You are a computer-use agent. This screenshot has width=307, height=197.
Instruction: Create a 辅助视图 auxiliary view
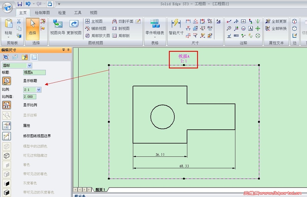(96, 28)
